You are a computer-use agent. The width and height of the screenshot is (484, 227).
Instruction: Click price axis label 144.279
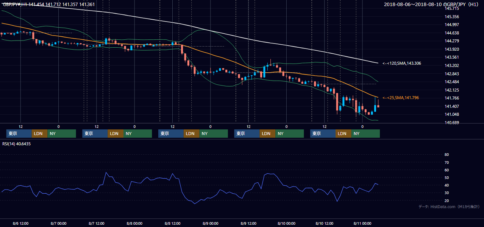coord(452,41)
